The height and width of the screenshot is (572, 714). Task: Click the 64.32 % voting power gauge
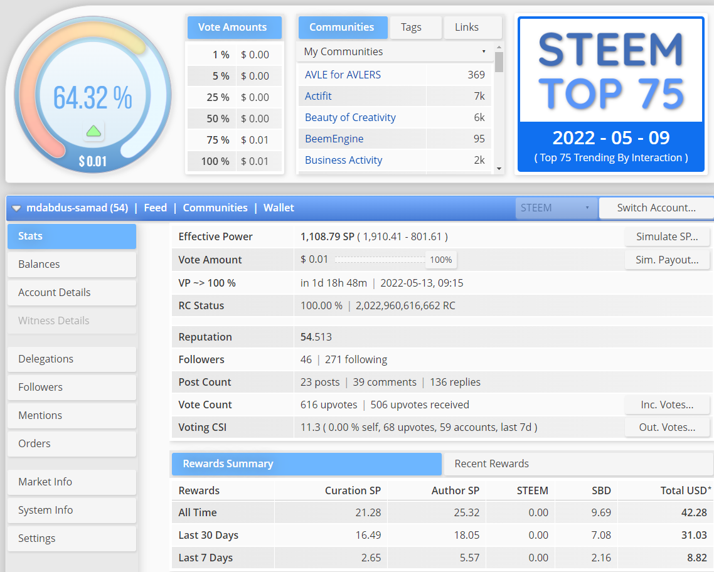[93, 95]
